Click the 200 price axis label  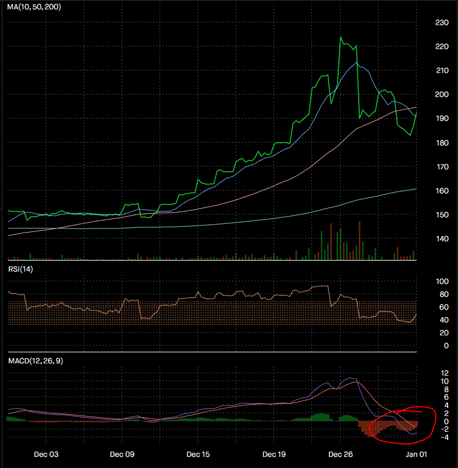pyautogui.click(x=442, y=94)
